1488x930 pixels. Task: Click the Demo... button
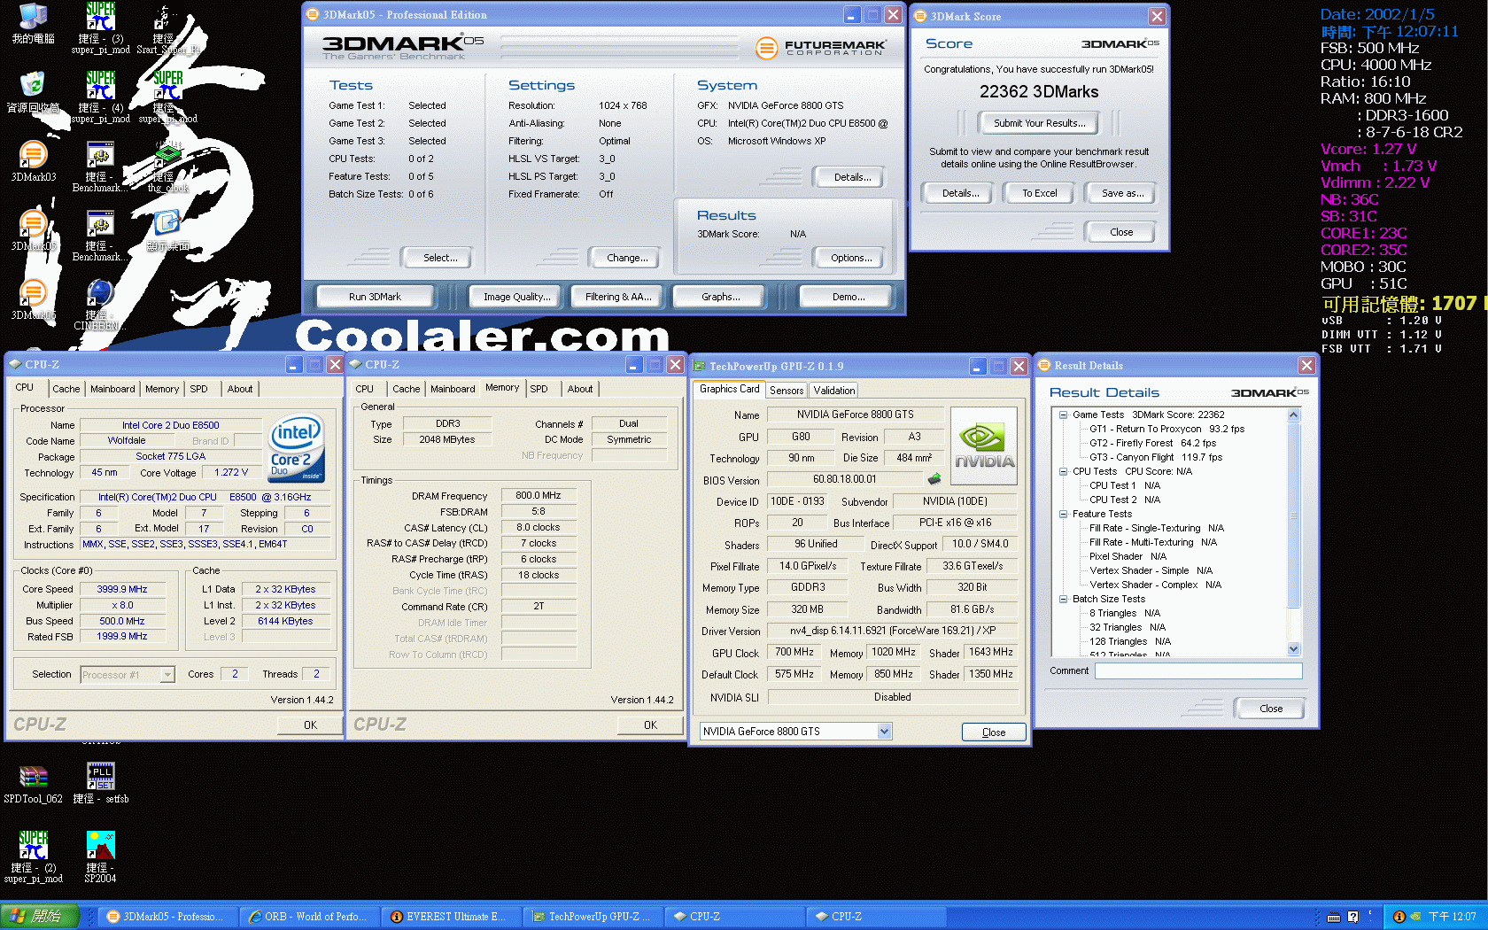[849, 297]
